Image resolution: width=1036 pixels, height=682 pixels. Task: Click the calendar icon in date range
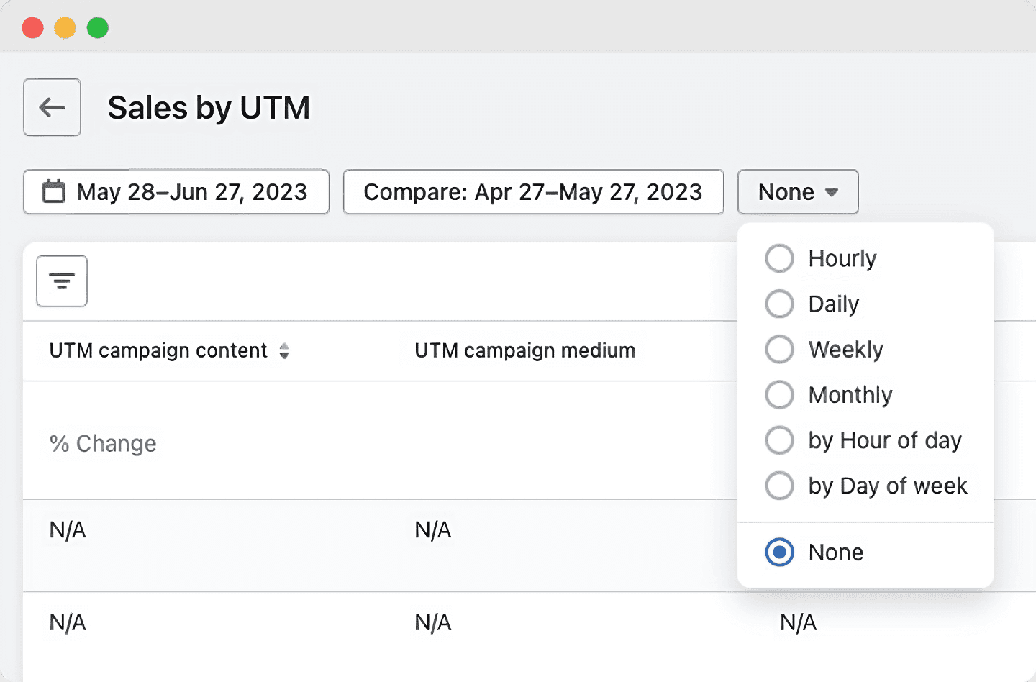pos(54,192)
